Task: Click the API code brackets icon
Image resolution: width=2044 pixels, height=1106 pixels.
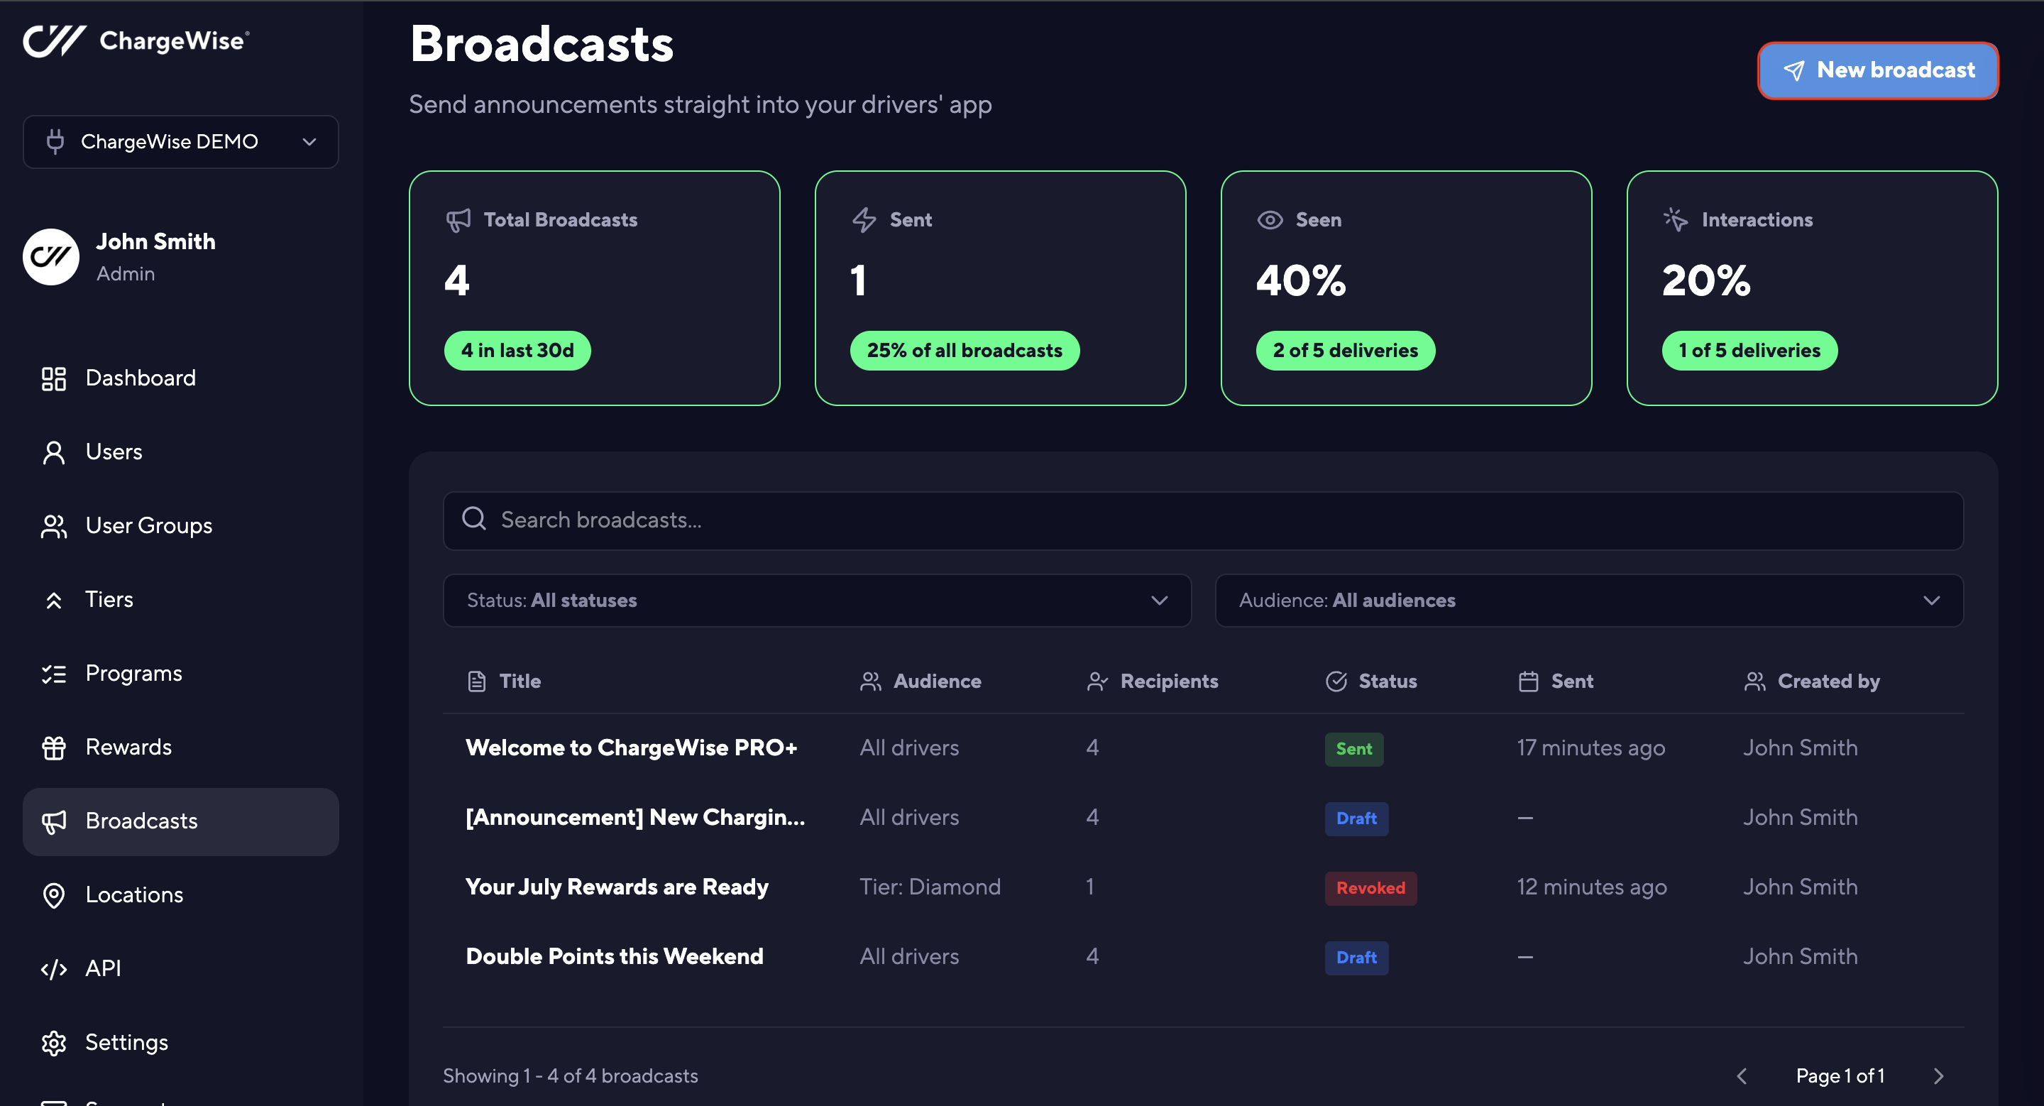Action: coord(53,969)
